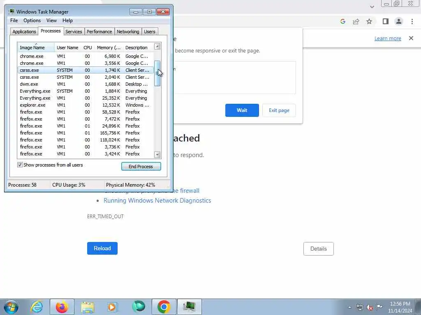Viewport: 421px width, 315px height.
Task: Switch to the Performance tab
Action: coord(99,32)
